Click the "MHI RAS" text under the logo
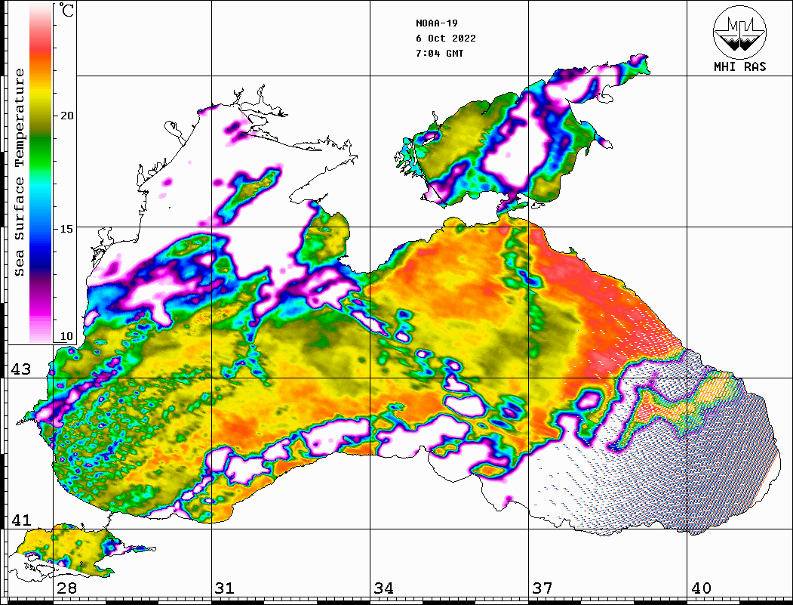This screenshot has height=605, width=793. 739,66
